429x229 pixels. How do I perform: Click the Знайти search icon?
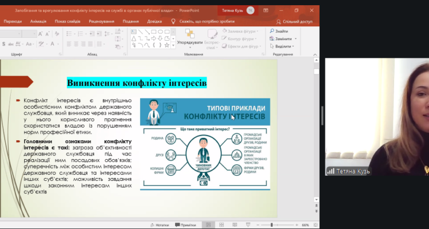click(271, 31)
